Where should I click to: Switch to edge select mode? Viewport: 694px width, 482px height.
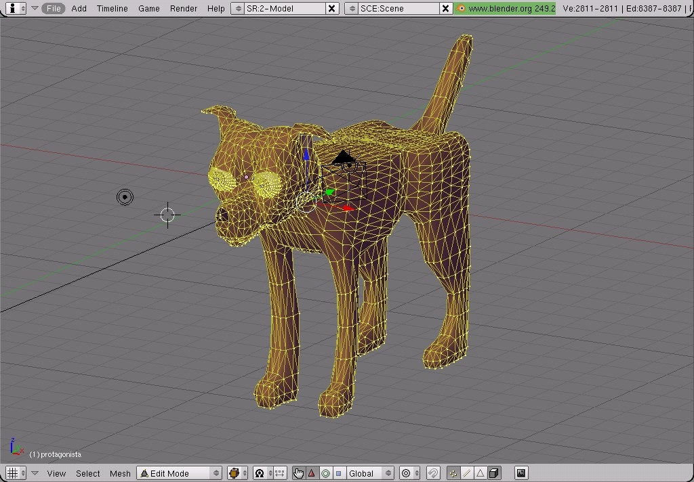466,473
